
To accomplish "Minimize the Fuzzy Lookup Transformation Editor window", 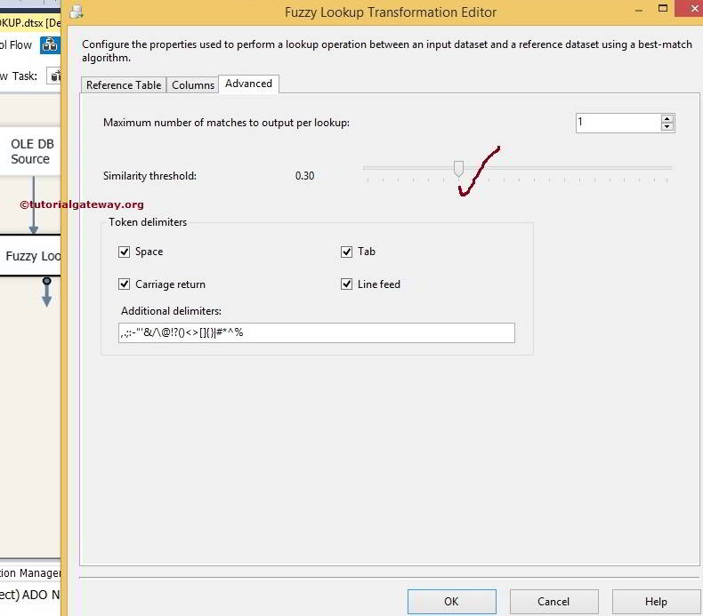I will tap(639, 10).
